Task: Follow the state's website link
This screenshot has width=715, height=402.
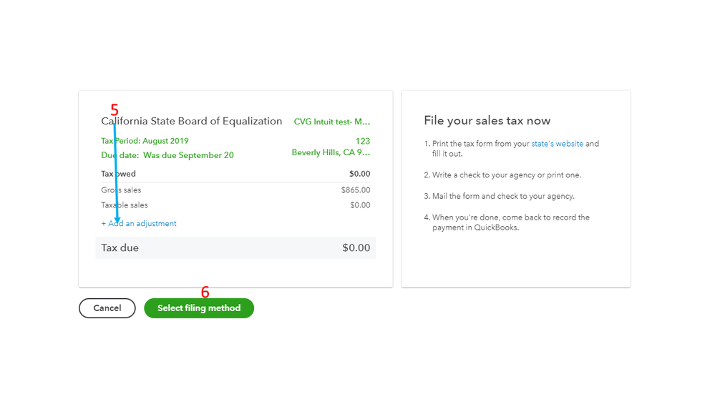Action: click(x=557, y=144)
